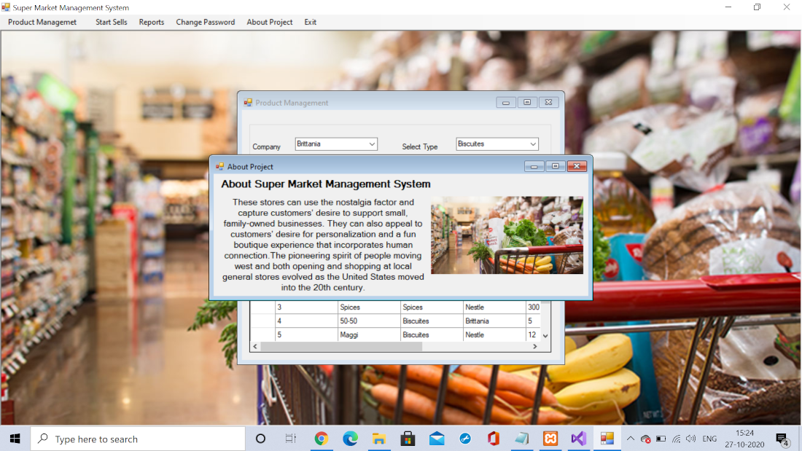Close the About Project window
The height and width of the screenshot is (451, 802).
pyautogui.click(x=577, y=166)
